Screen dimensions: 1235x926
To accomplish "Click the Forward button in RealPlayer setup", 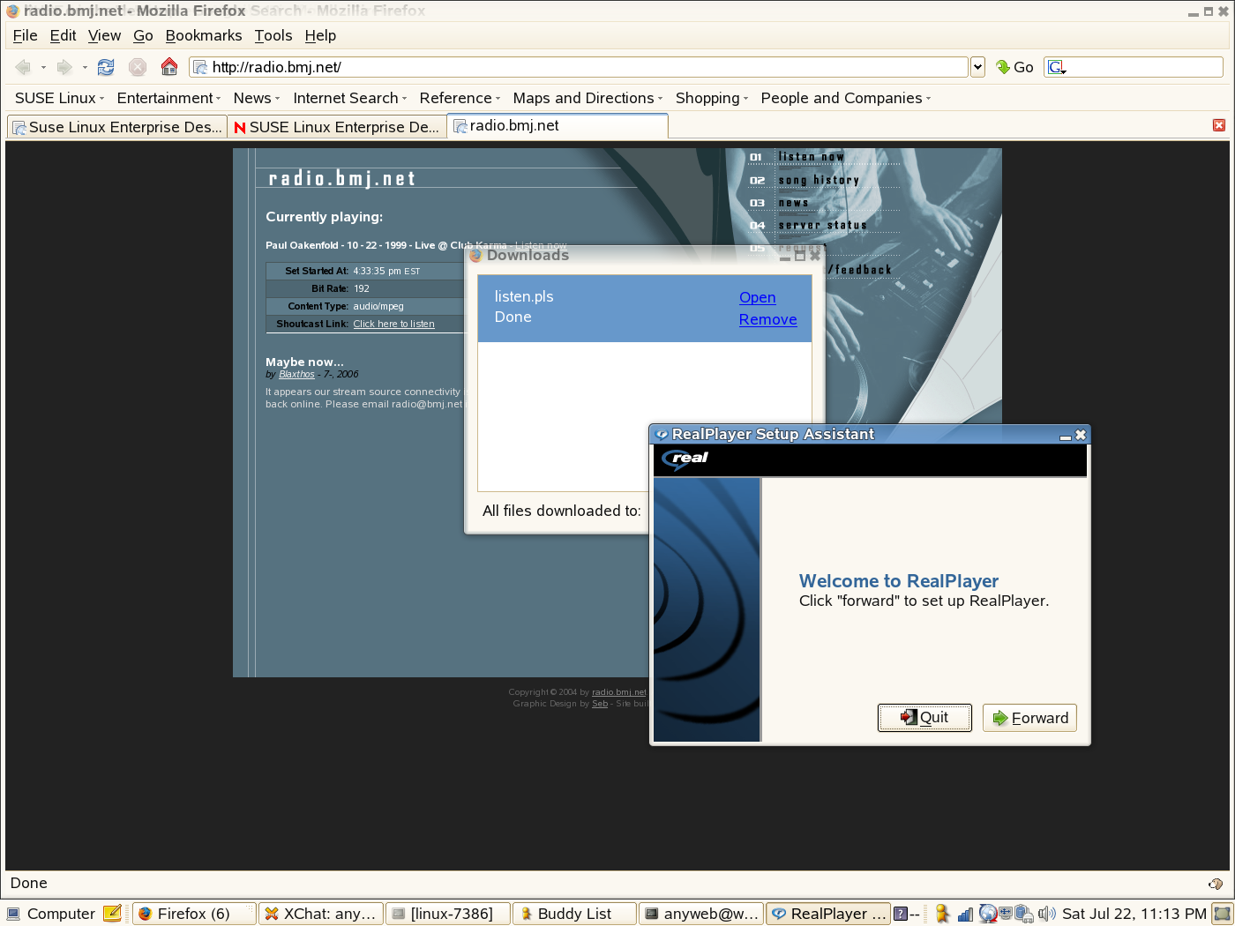I will tap(1029, 718).
